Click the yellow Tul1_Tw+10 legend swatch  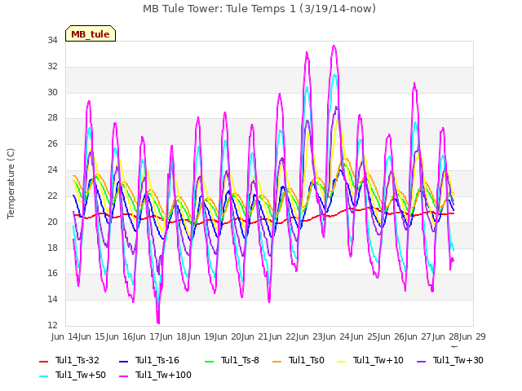[x=342, y=362]
